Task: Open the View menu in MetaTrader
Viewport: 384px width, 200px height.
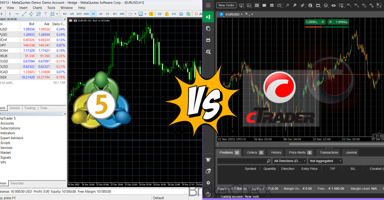Action: (10, 8)
